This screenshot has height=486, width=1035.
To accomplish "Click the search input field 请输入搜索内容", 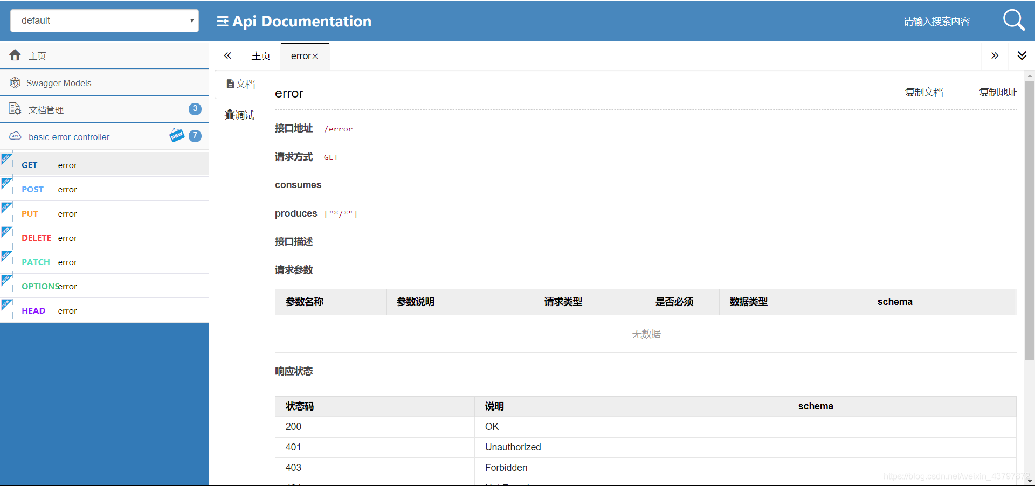I will pyautogui.click(x=937, y=21).
